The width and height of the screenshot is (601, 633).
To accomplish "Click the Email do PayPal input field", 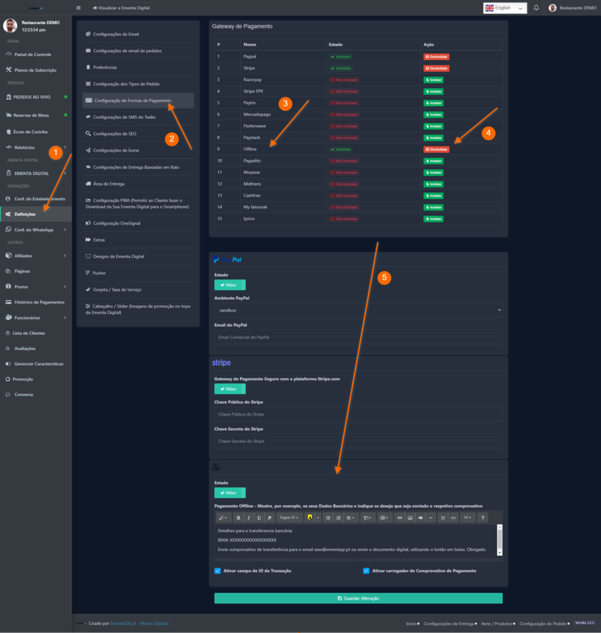I will click(x=358, y=337).
